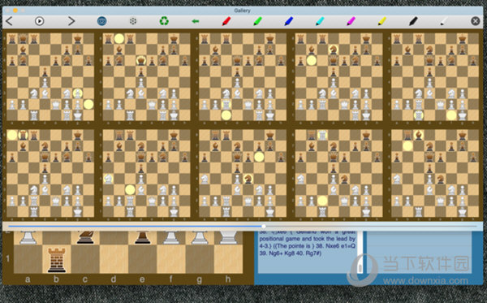Click the gallery progress slider handle
Screen dimensions: 487x303
point(263,227)
